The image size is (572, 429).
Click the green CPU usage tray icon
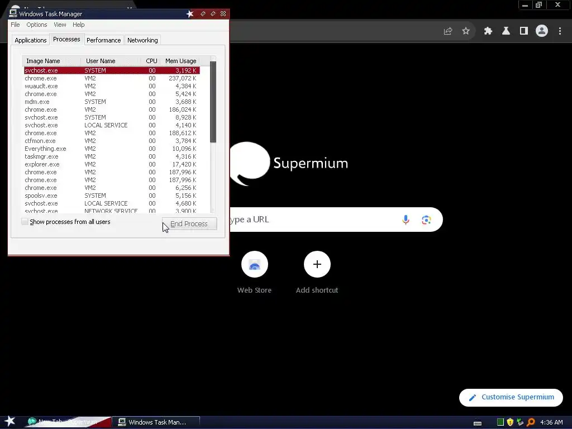(x=500, y=422)
